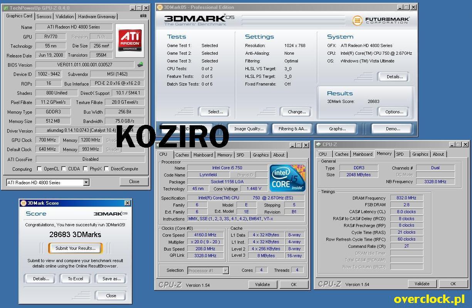Image resolution: width=472 pixels, height=308 pixels.
Task: Open Graphics tab in left CPU-Z window
Action: click(261, 155)
